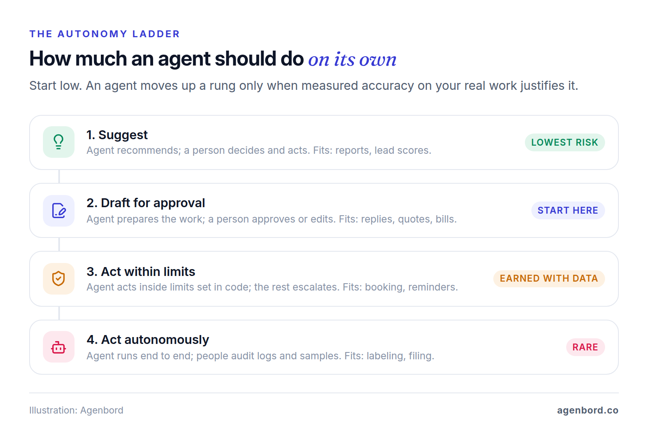
Task: Click the EARNED WITH DATA badge
Action: click(549, 278)
